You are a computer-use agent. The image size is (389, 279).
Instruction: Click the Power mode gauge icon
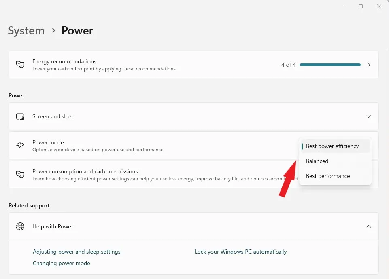20,146
